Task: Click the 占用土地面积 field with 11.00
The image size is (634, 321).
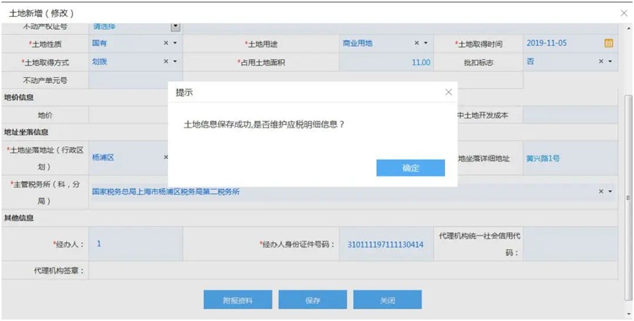Action: [x=386, y=62]
